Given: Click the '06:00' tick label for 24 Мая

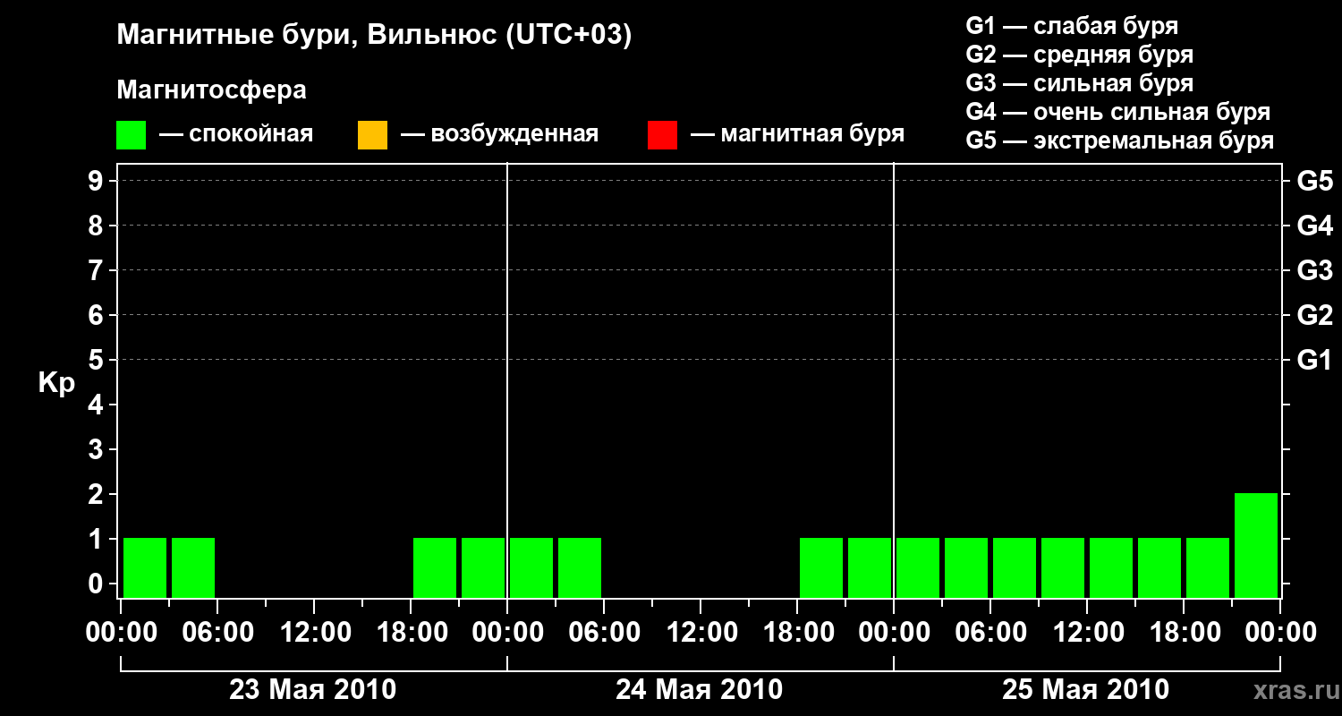Looking at the screenshot, I should 604,632.
